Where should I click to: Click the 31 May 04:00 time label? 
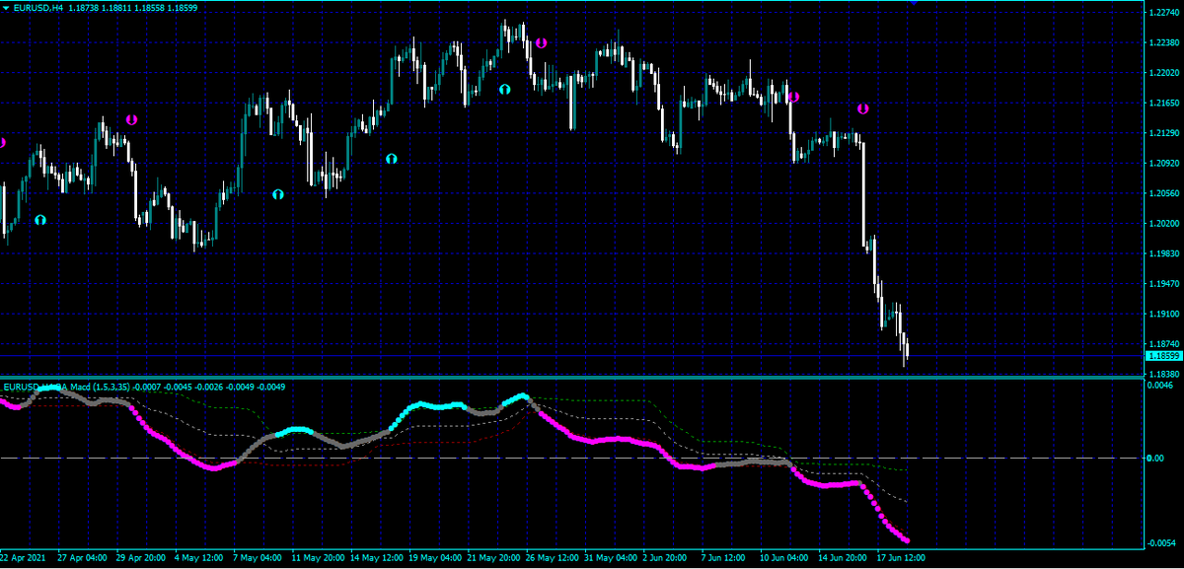(610, 558)
